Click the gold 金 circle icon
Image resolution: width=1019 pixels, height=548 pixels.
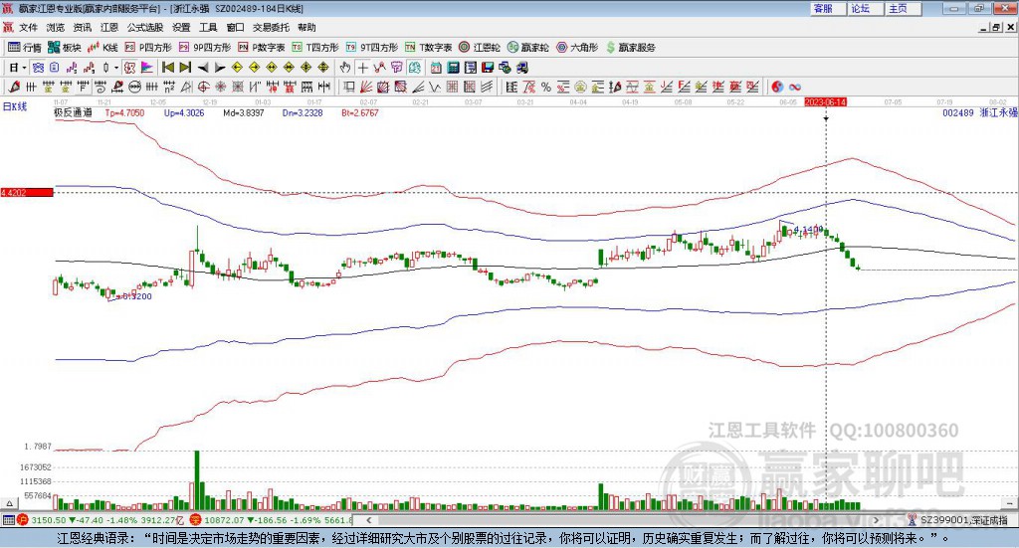click(x=580, y=87)
